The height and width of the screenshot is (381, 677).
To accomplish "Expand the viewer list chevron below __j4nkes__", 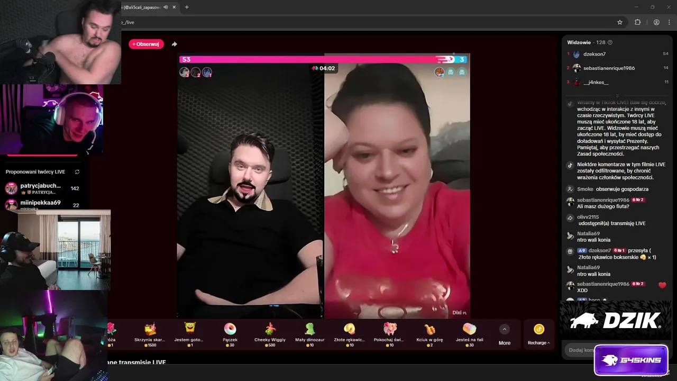I will pos(617,95).
